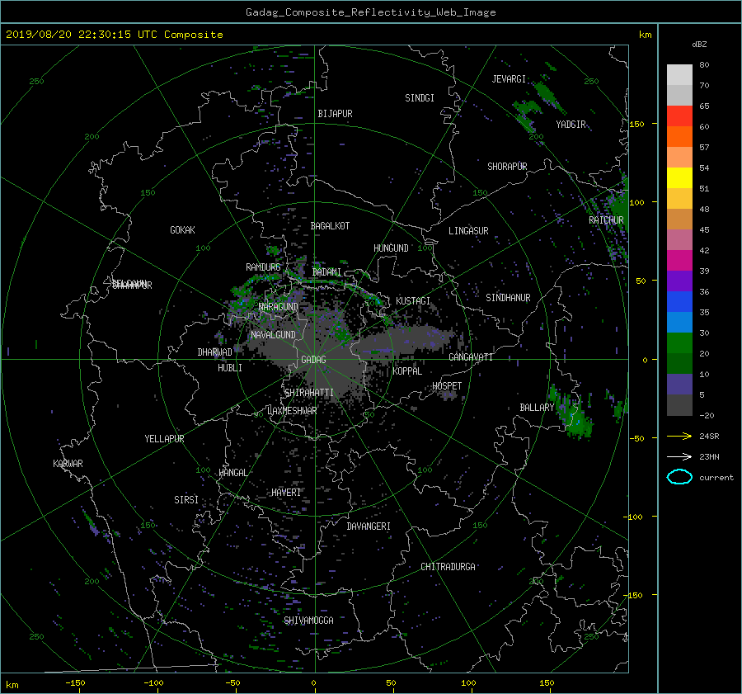Viewport: 742px width, 694px height.
Task: Click the BIJAPUR city label
Action: point(335,114)
